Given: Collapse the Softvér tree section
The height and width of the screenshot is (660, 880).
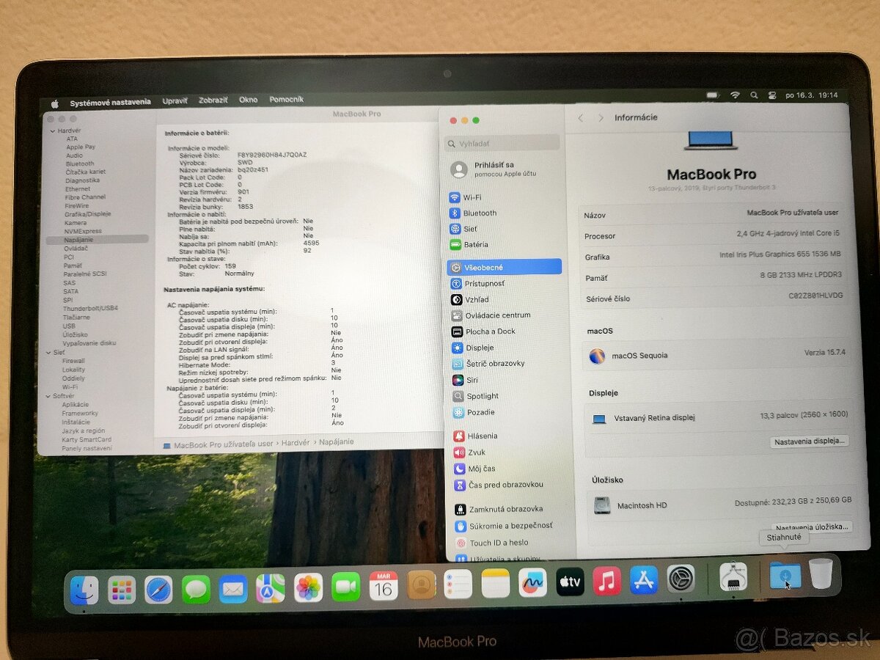Looking at the screenshot, I should 47,395.
